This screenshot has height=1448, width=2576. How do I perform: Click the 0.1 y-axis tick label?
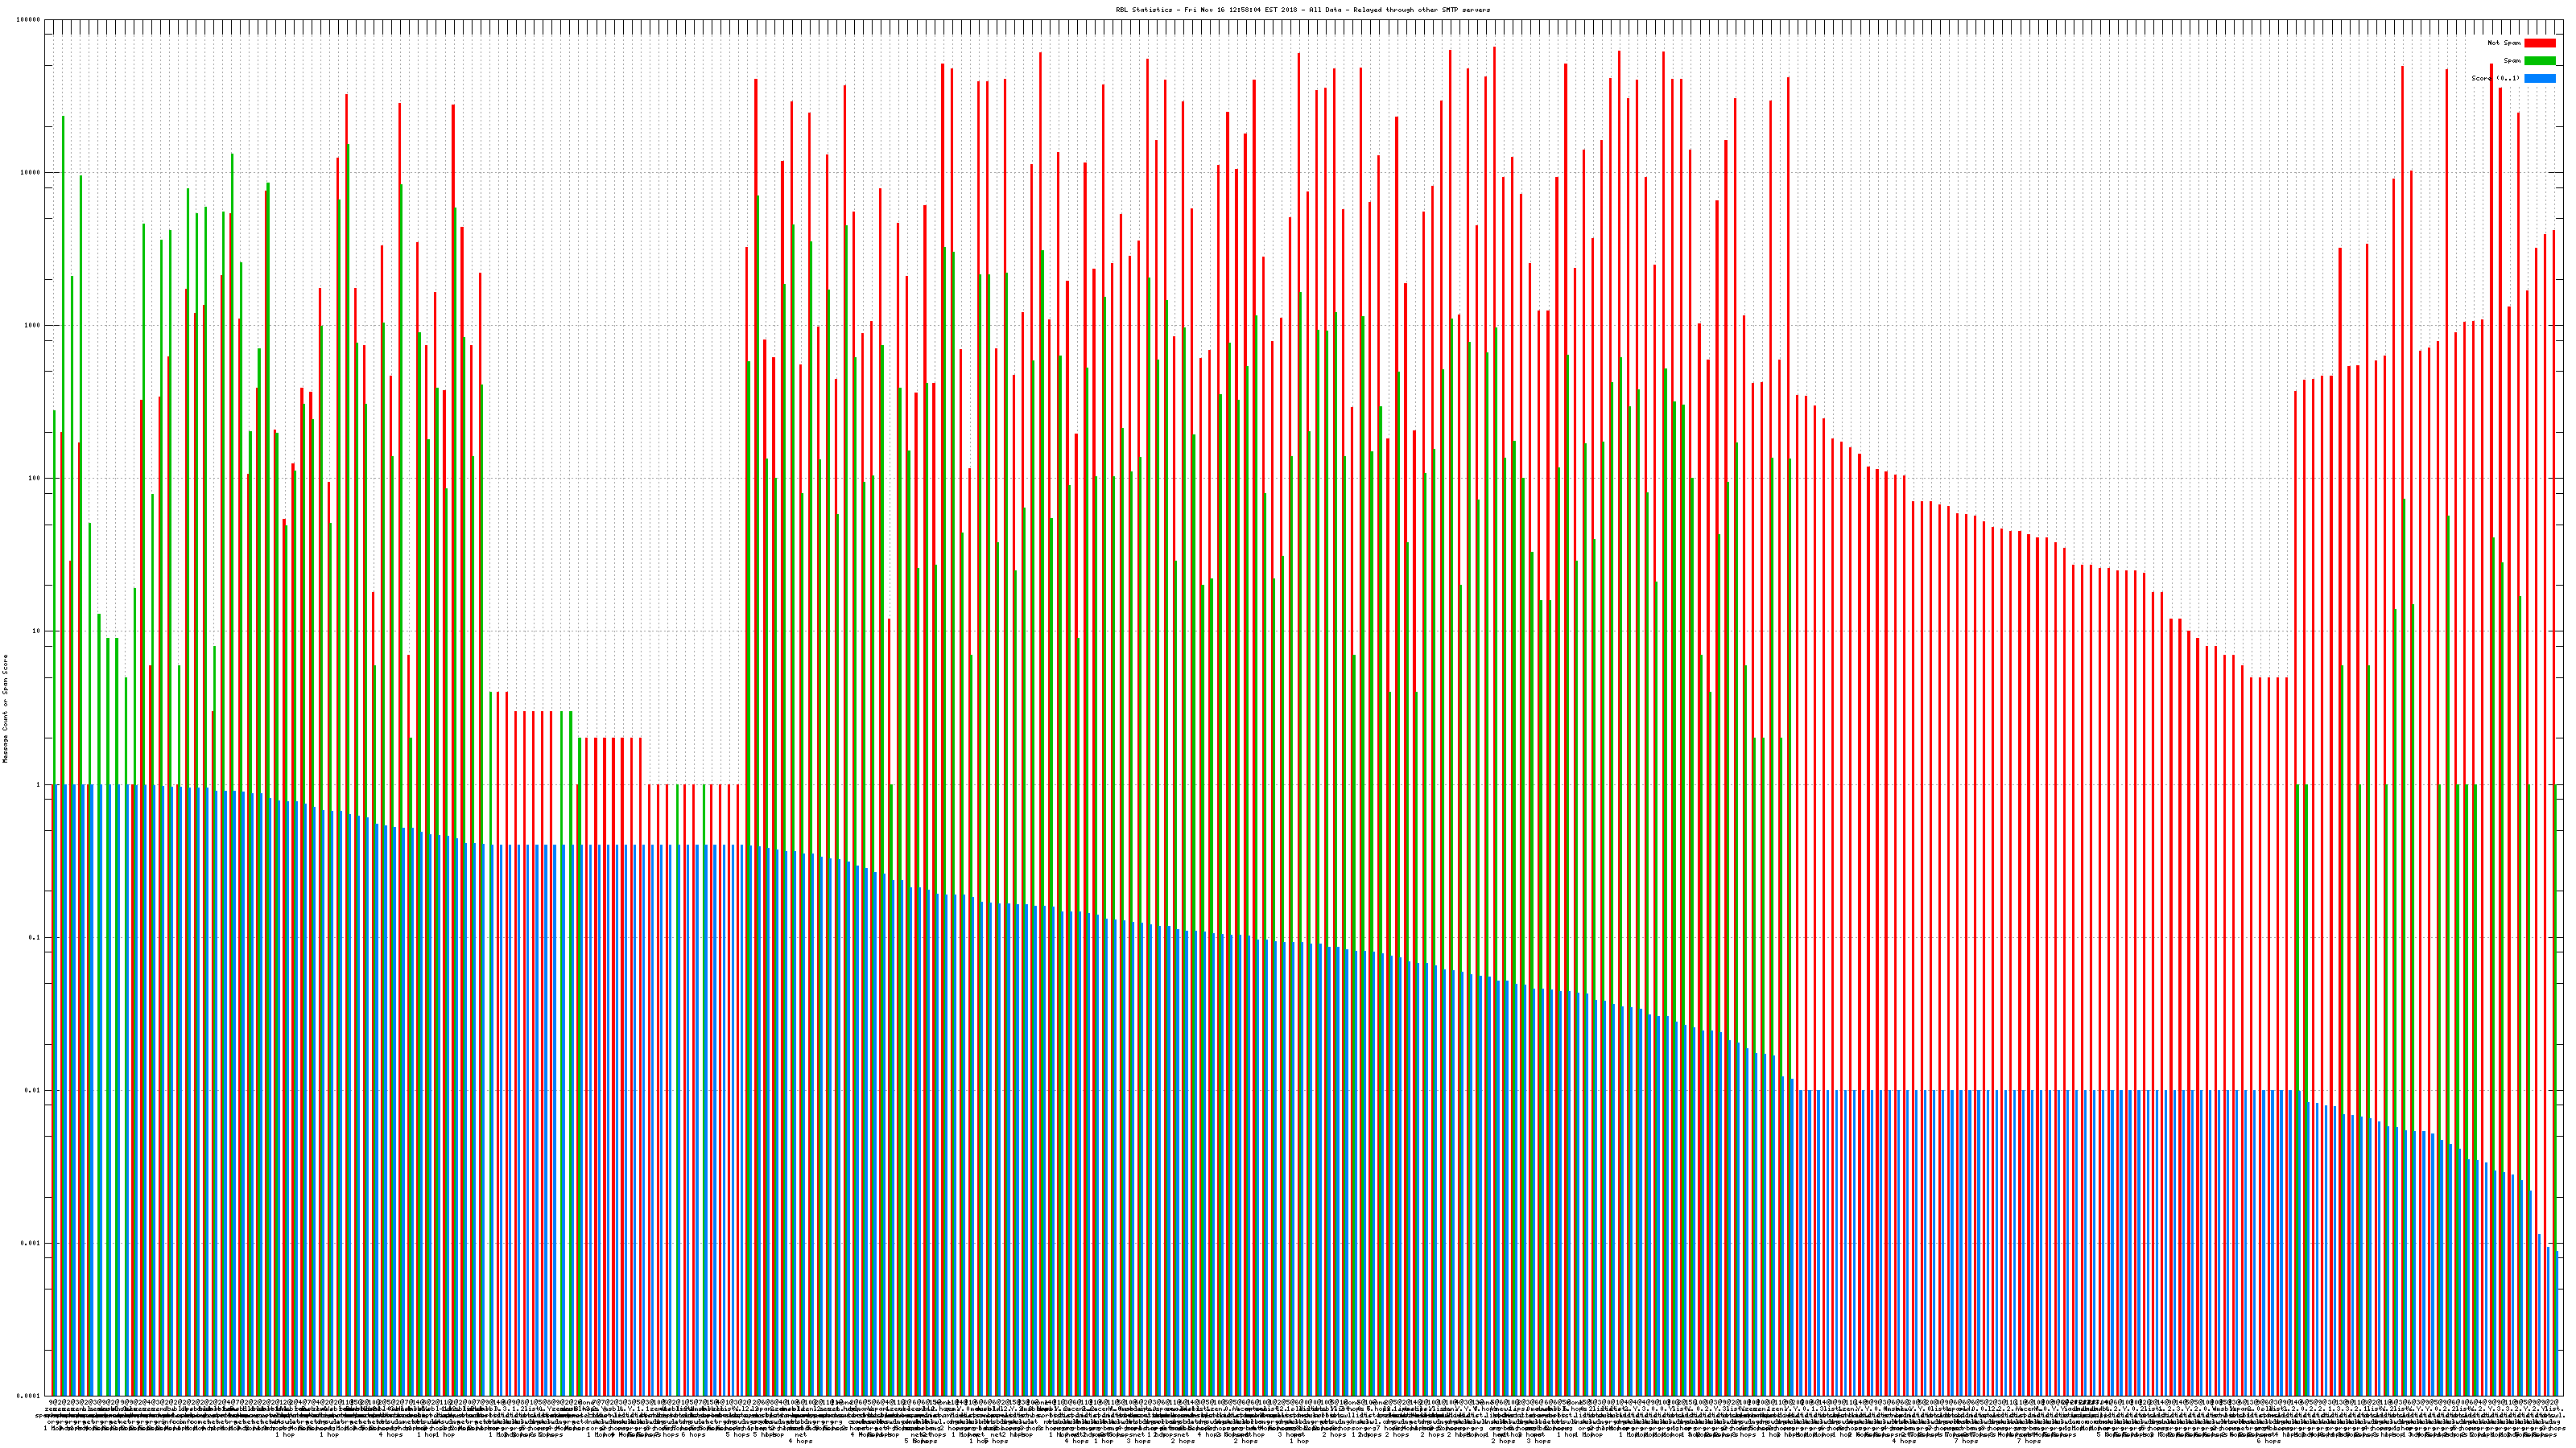[35, 937]
